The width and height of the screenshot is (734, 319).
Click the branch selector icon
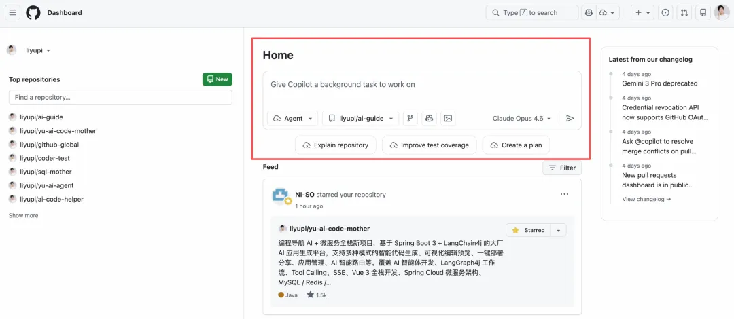pos(410,118)
